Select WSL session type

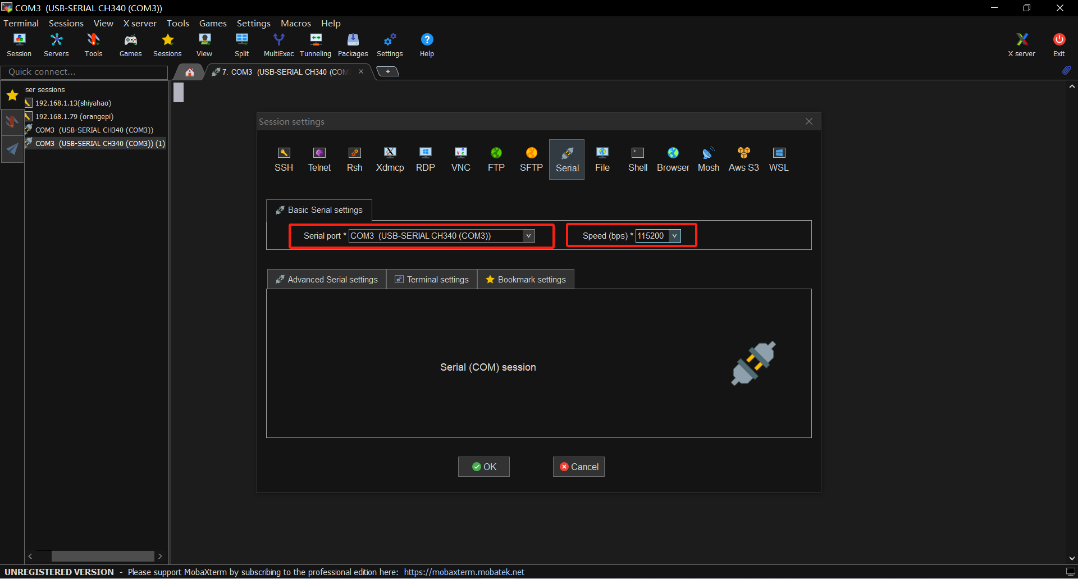click(779, 159)
